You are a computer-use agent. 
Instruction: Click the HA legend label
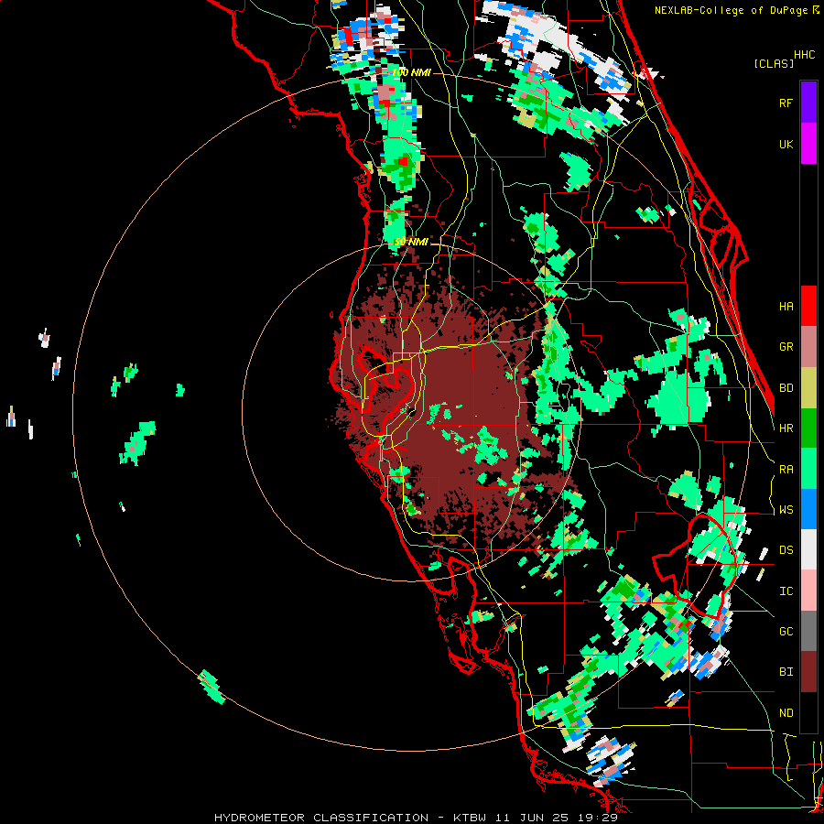786,307
